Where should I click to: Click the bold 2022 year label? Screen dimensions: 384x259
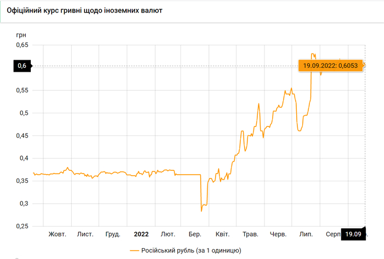point(141,234)
